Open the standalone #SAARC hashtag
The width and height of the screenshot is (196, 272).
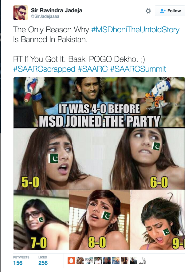point(93,69)
